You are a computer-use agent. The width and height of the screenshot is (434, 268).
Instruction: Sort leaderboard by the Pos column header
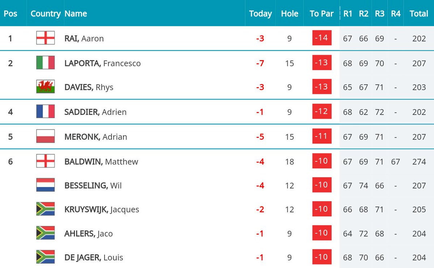(x=10, y=14)
